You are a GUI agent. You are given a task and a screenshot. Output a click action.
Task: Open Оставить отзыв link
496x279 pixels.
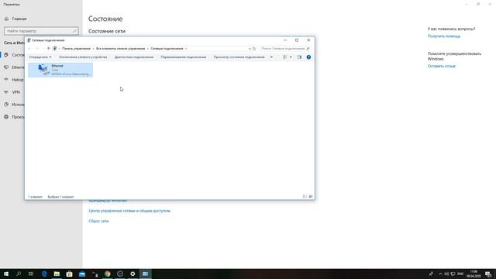pos(441,66)
